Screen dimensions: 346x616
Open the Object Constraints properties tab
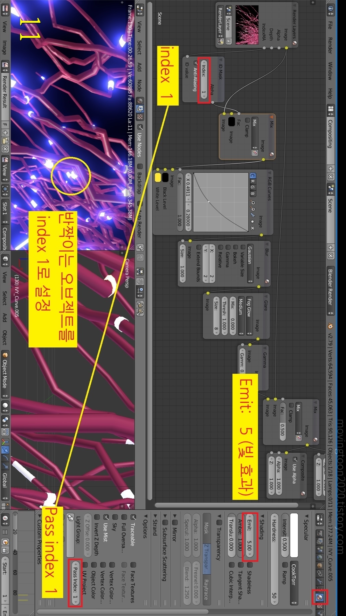tap(319, 573)
